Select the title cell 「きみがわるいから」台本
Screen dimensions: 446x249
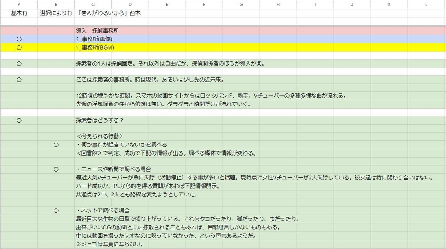click(108, 13)
